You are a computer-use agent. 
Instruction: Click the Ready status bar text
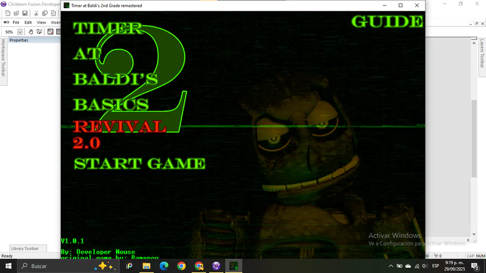pos(7,256)
